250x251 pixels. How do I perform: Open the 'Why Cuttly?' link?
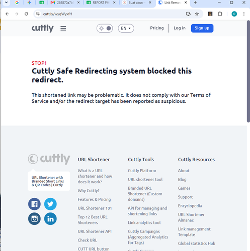click(x=89, y=191)
